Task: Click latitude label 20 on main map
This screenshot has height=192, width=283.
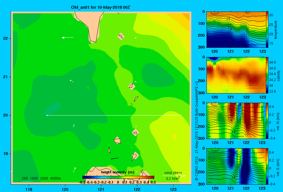Action: [5, 115]
